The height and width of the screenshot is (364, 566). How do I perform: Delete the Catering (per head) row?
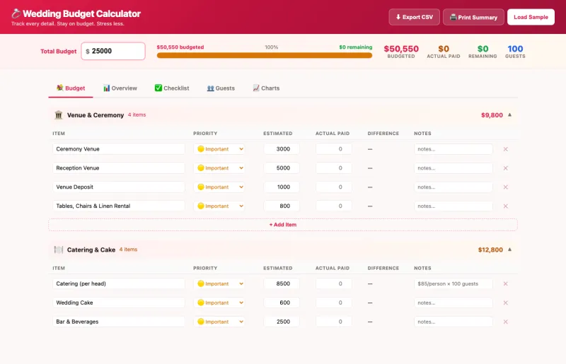[x=505, y=283]
